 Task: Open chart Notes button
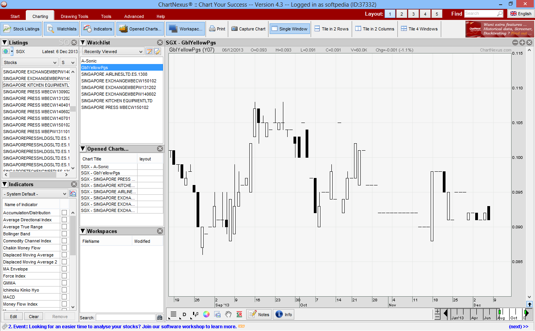pos(259,314)
